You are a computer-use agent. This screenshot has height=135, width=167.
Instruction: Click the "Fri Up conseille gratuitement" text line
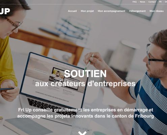[85, 110]
